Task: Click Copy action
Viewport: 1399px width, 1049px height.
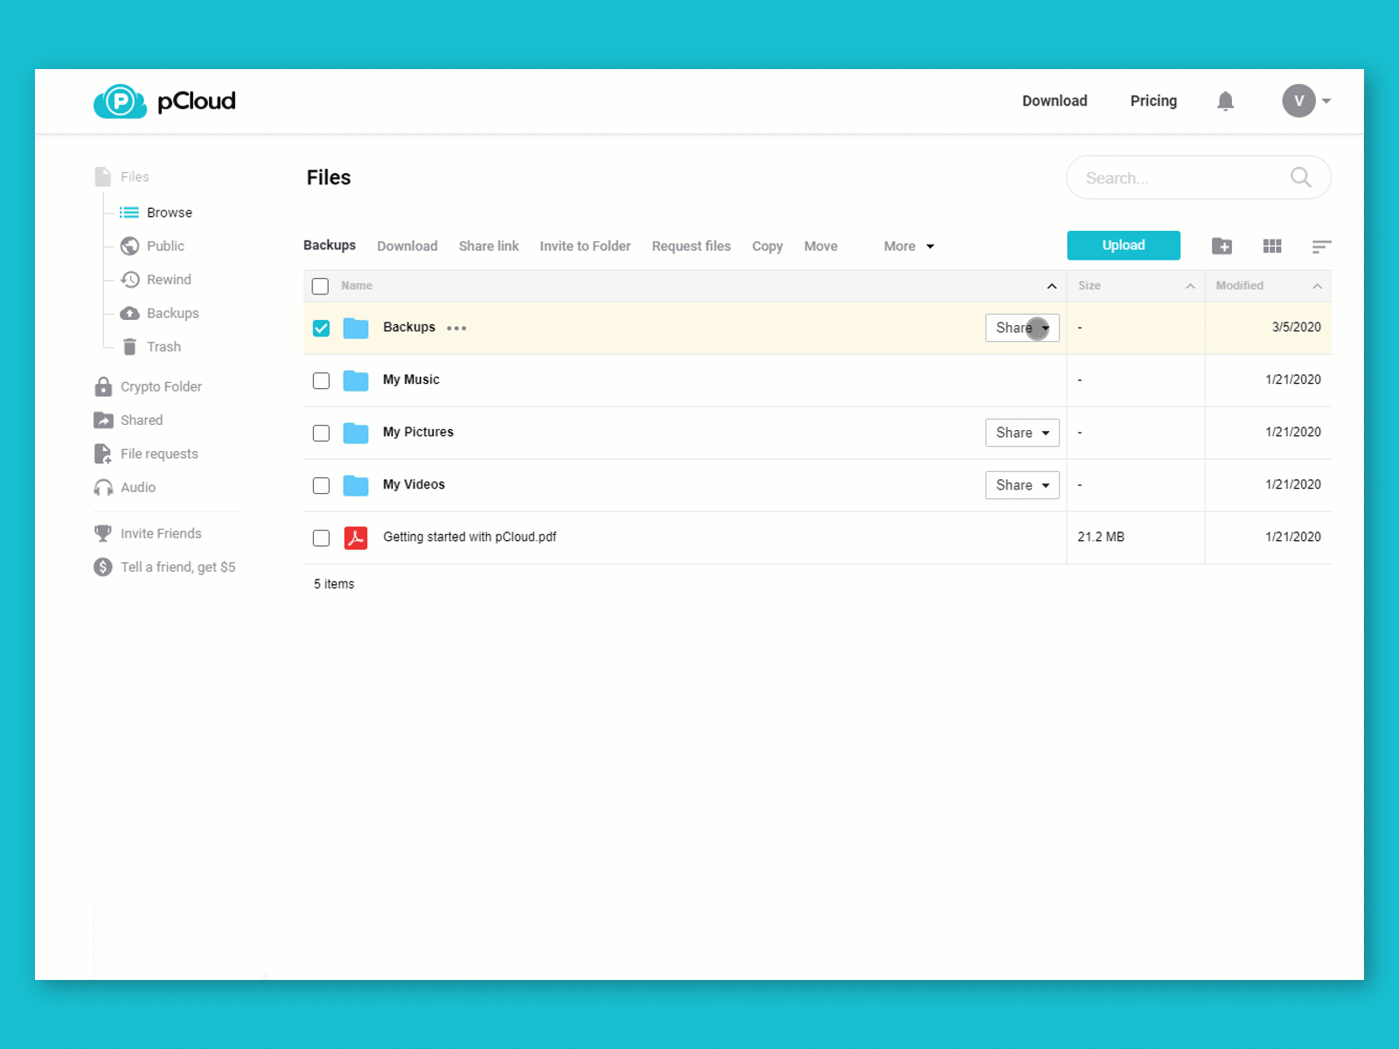Action: (x=767, y=247)
